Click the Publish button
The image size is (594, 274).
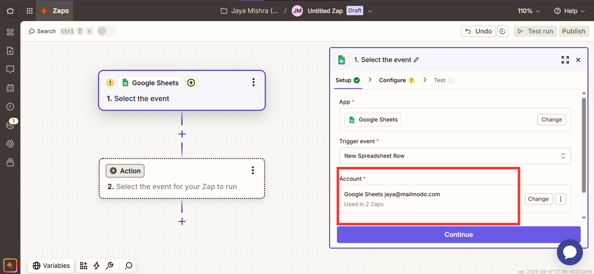[x=574, y=31]
